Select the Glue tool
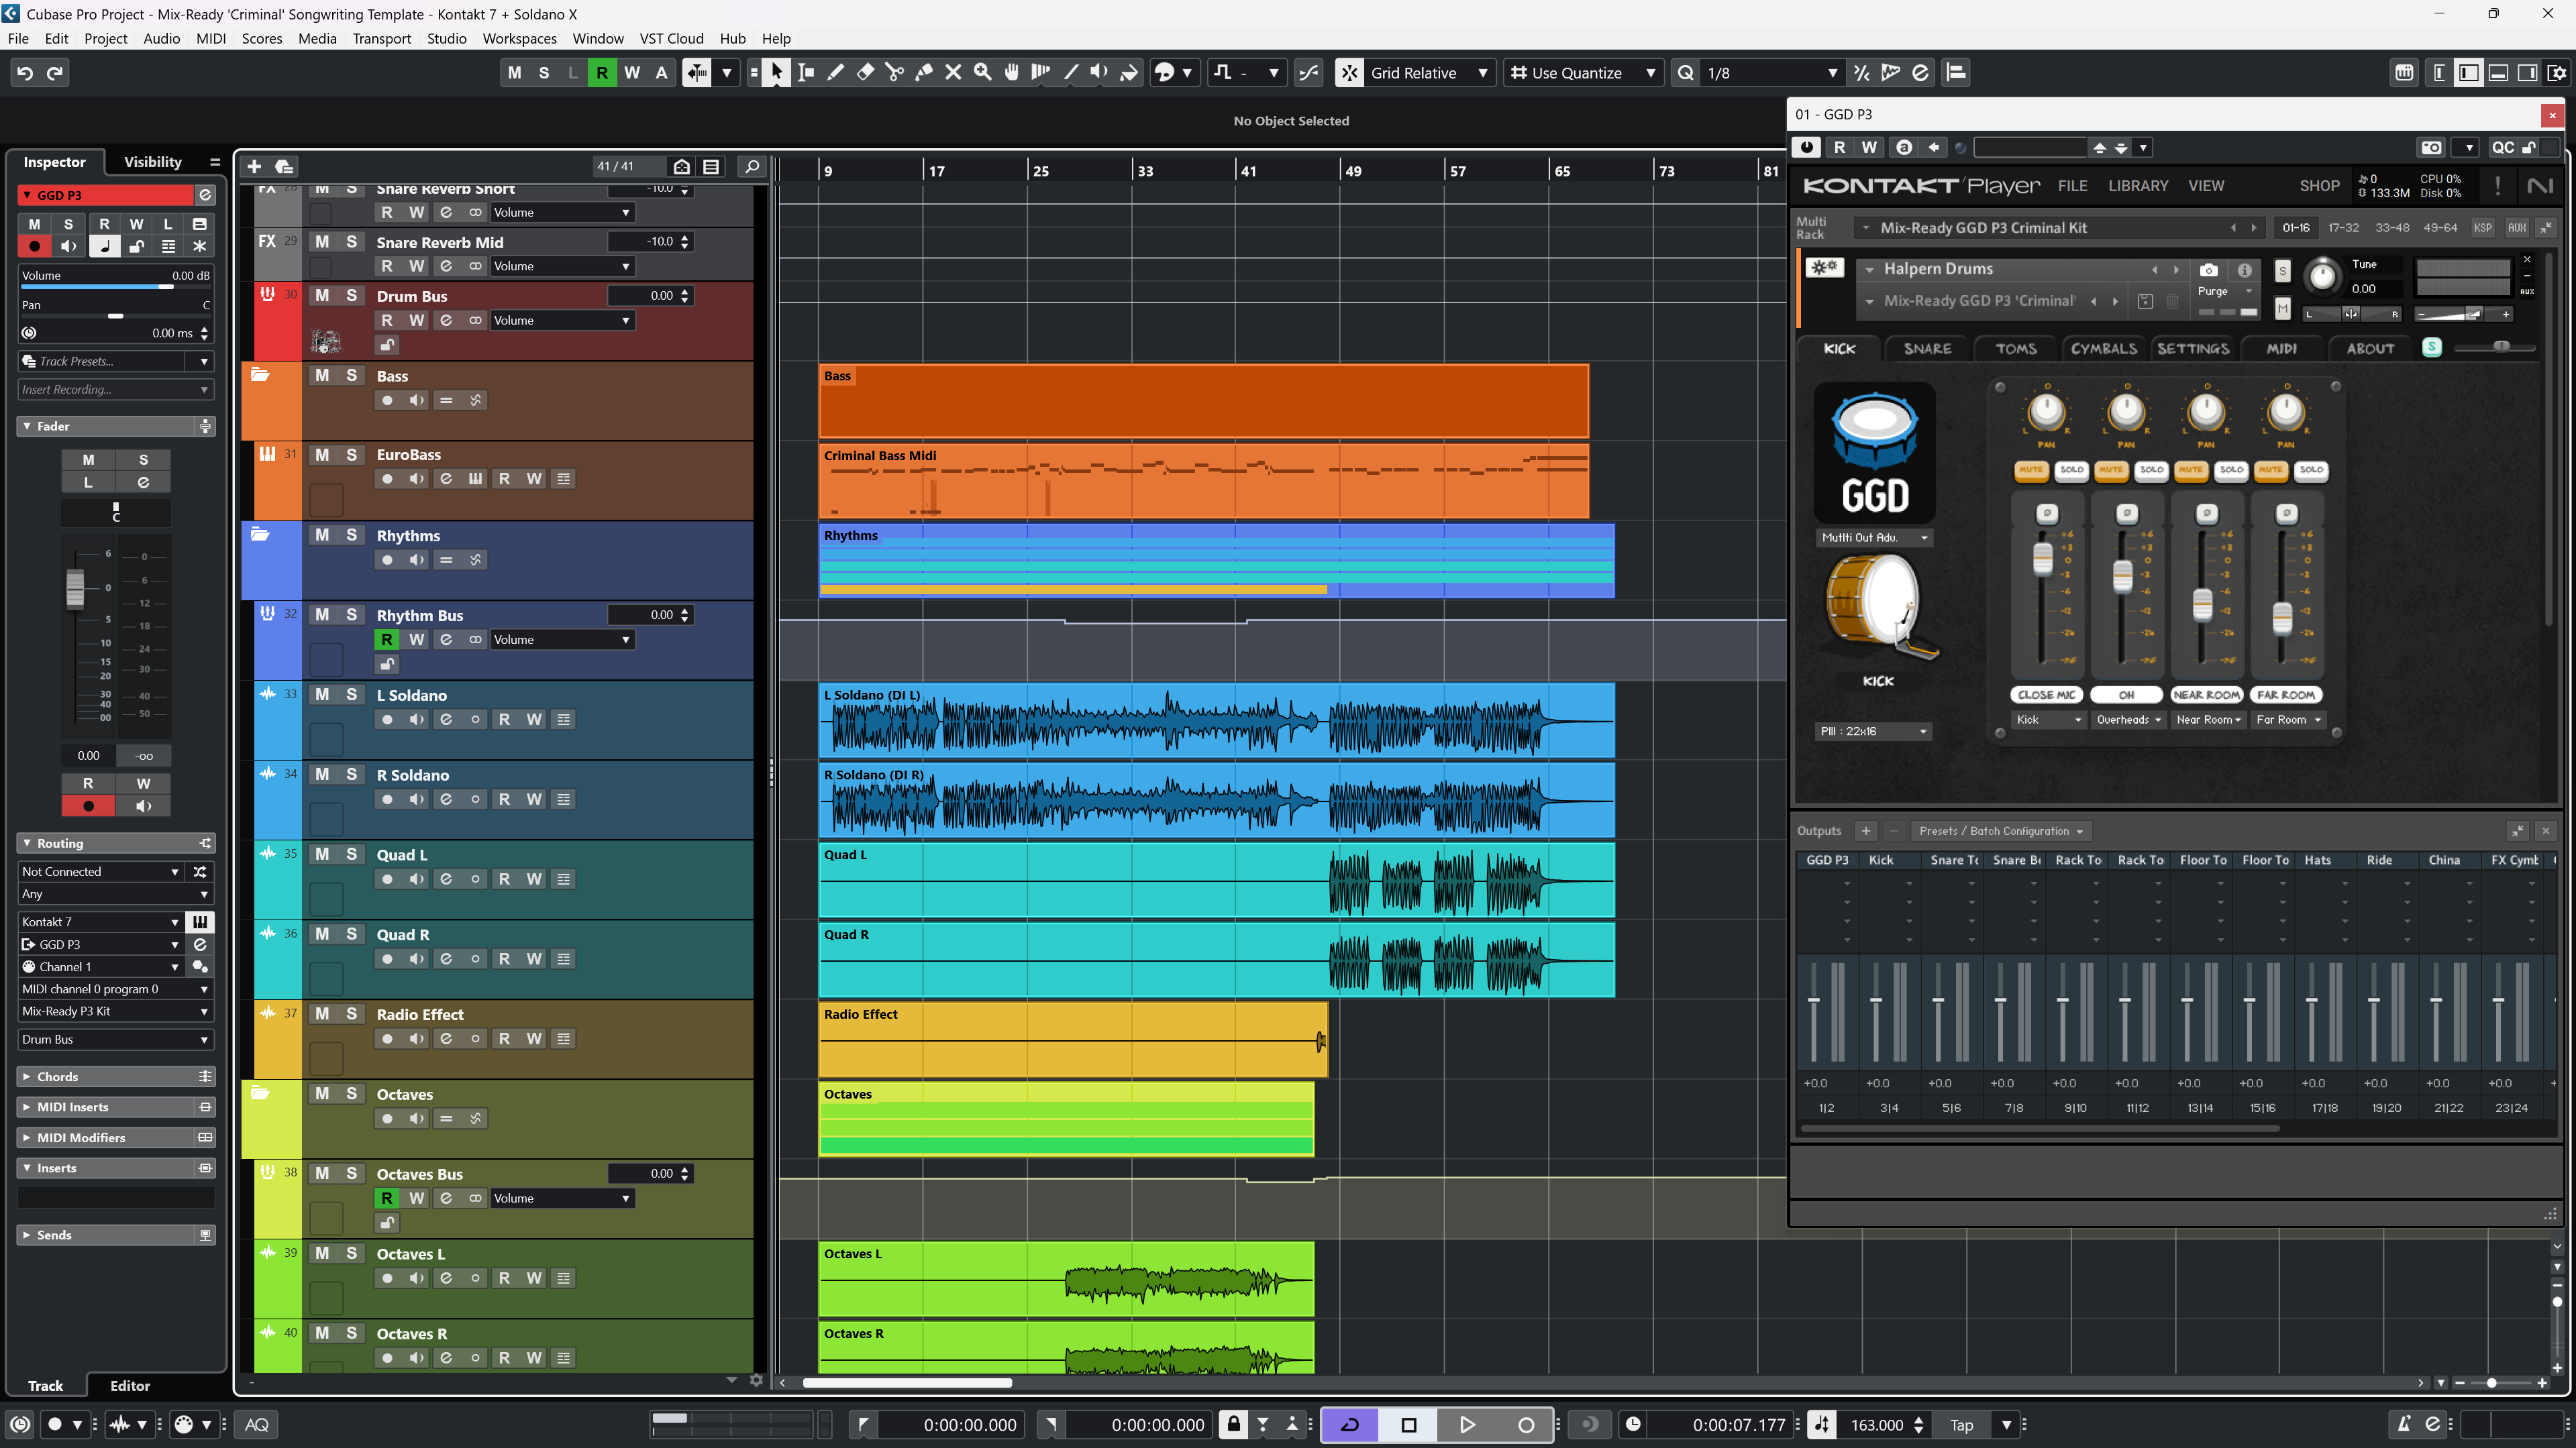 coord(924,72)
